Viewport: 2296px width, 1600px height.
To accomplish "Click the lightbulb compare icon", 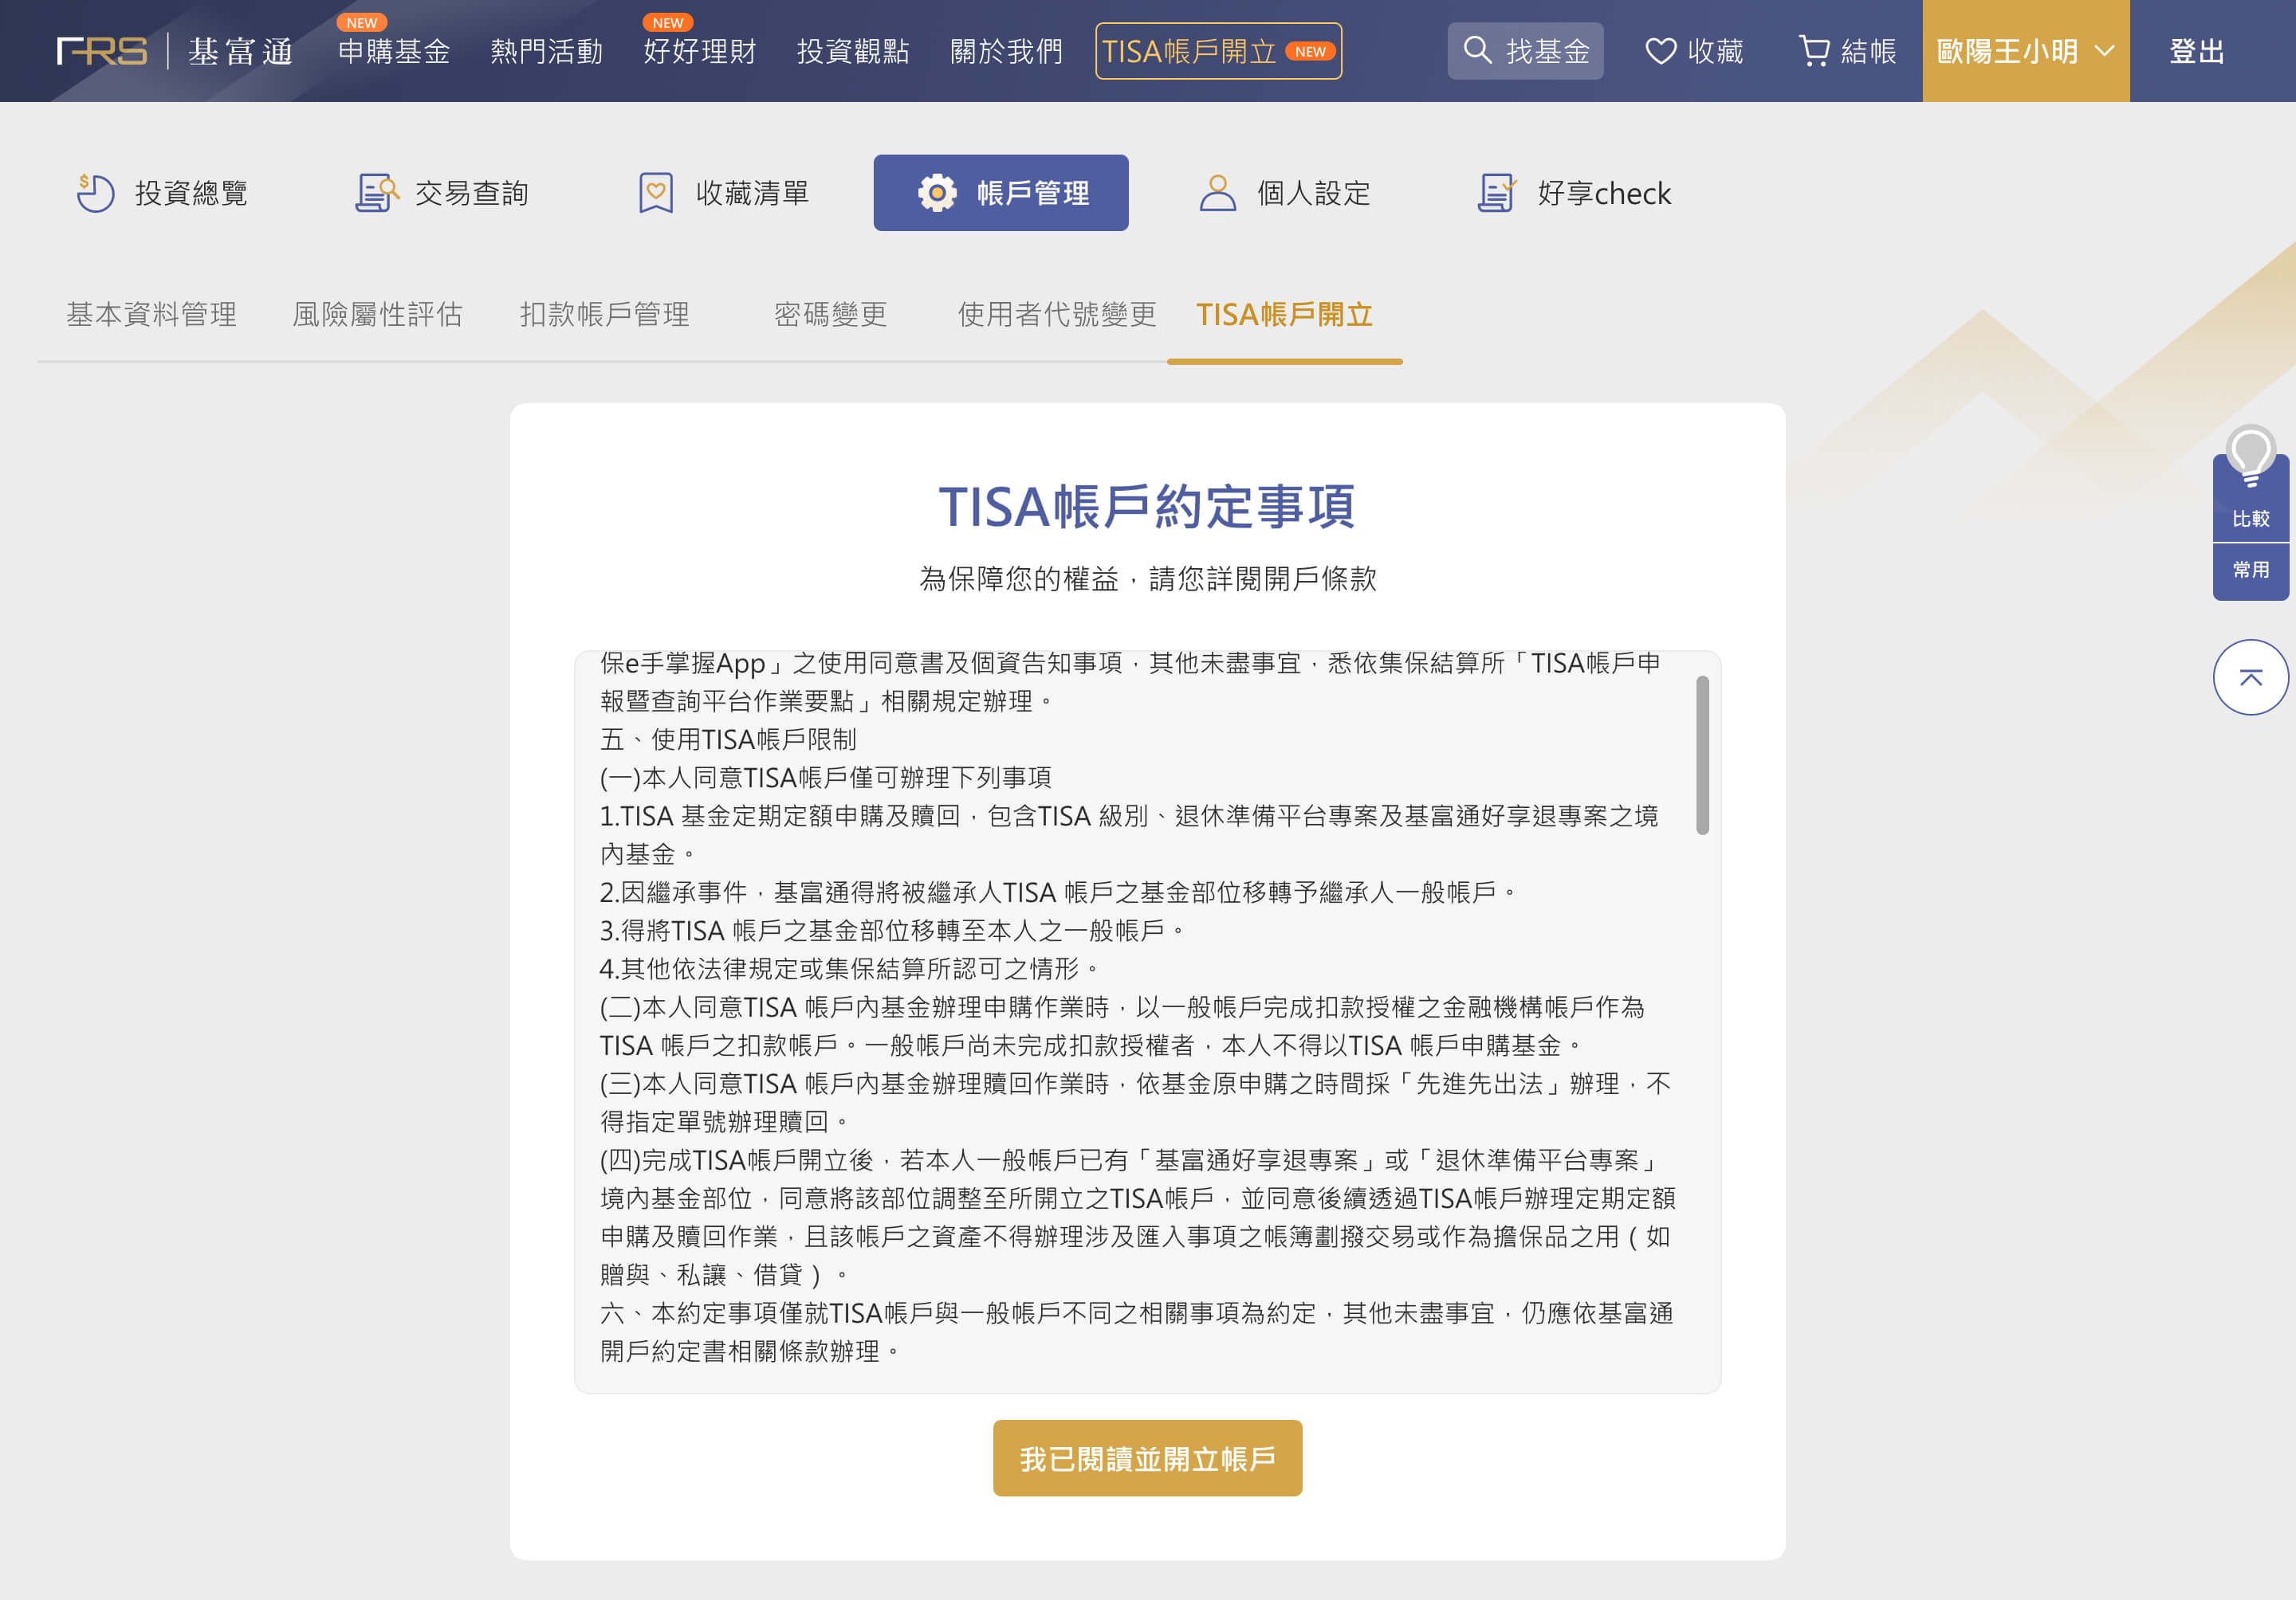I will tap(2250, 457).
